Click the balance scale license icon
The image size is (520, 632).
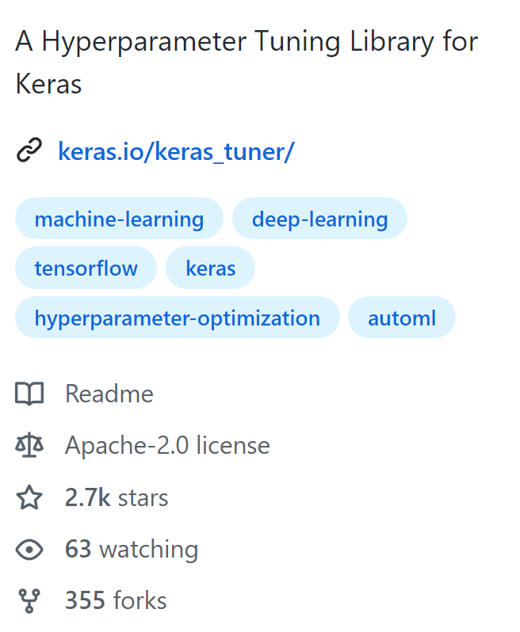(29, 445)
